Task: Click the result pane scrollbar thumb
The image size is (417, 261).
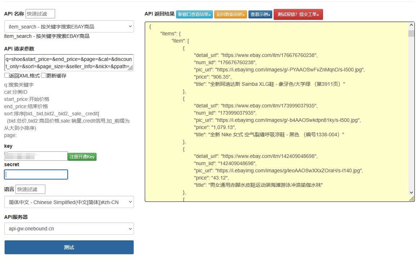Action: click(x=411, y=34)
